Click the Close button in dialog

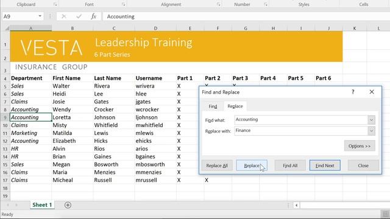click(363, 165)
